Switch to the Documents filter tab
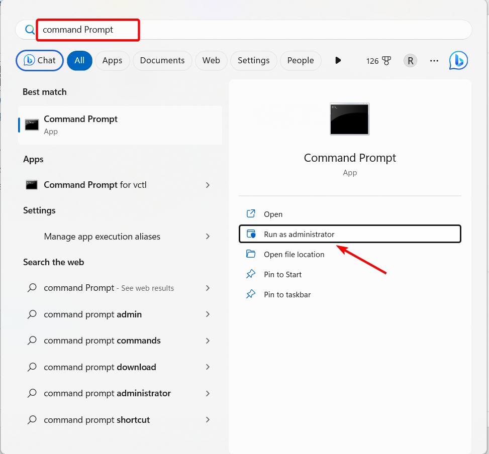 162,60
